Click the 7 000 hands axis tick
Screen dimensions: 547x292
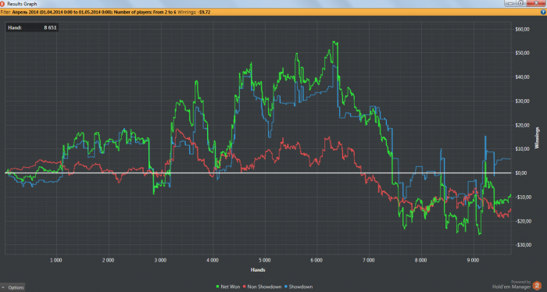coord(369,260)
